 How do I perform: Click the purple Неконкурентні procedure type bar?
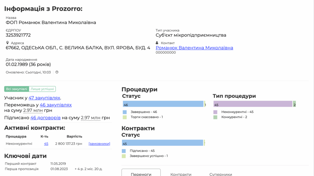[253, 104]
